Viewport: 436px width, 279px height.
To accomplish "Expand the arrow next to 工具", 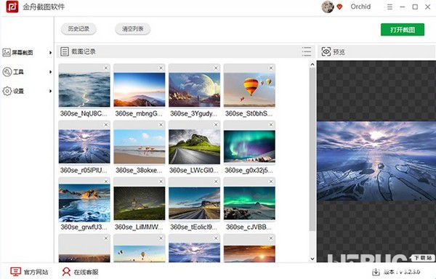I will pyautogui.click(x=50, y=72).
